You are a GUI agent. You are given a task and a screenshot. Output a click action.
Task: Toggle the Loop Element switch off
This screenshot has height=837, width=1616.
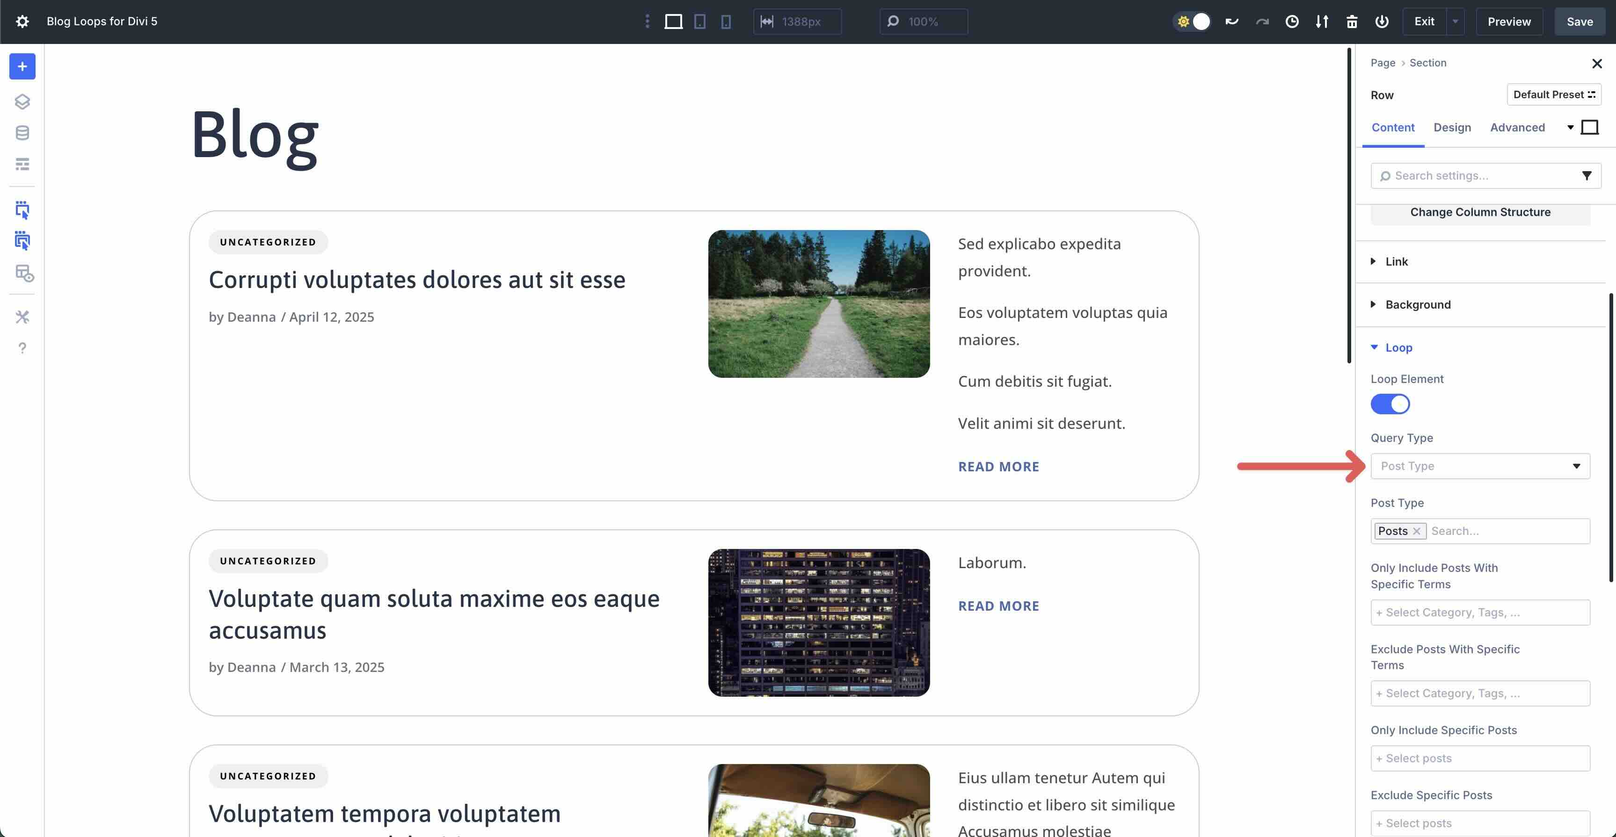pos(1390,404)
